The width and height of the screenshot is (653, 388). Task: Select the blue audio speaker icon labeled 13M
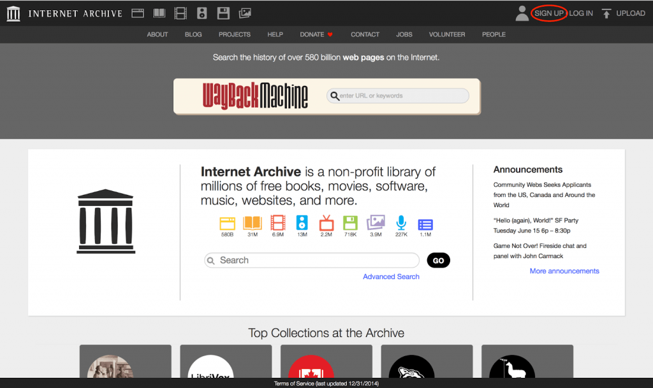(302, 222)
